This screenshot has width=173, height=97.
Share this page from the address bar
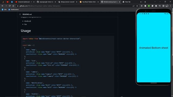click(x=134, y=6)
